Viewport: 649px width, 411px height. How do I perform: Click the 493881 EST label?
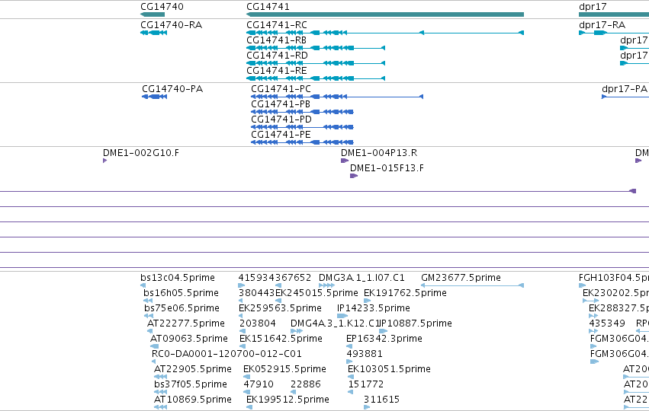365,354
